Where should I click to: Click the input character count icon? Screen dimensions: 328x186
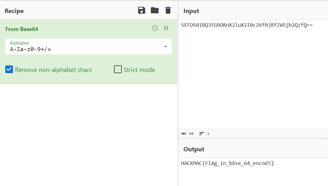(x=184, y=134)
